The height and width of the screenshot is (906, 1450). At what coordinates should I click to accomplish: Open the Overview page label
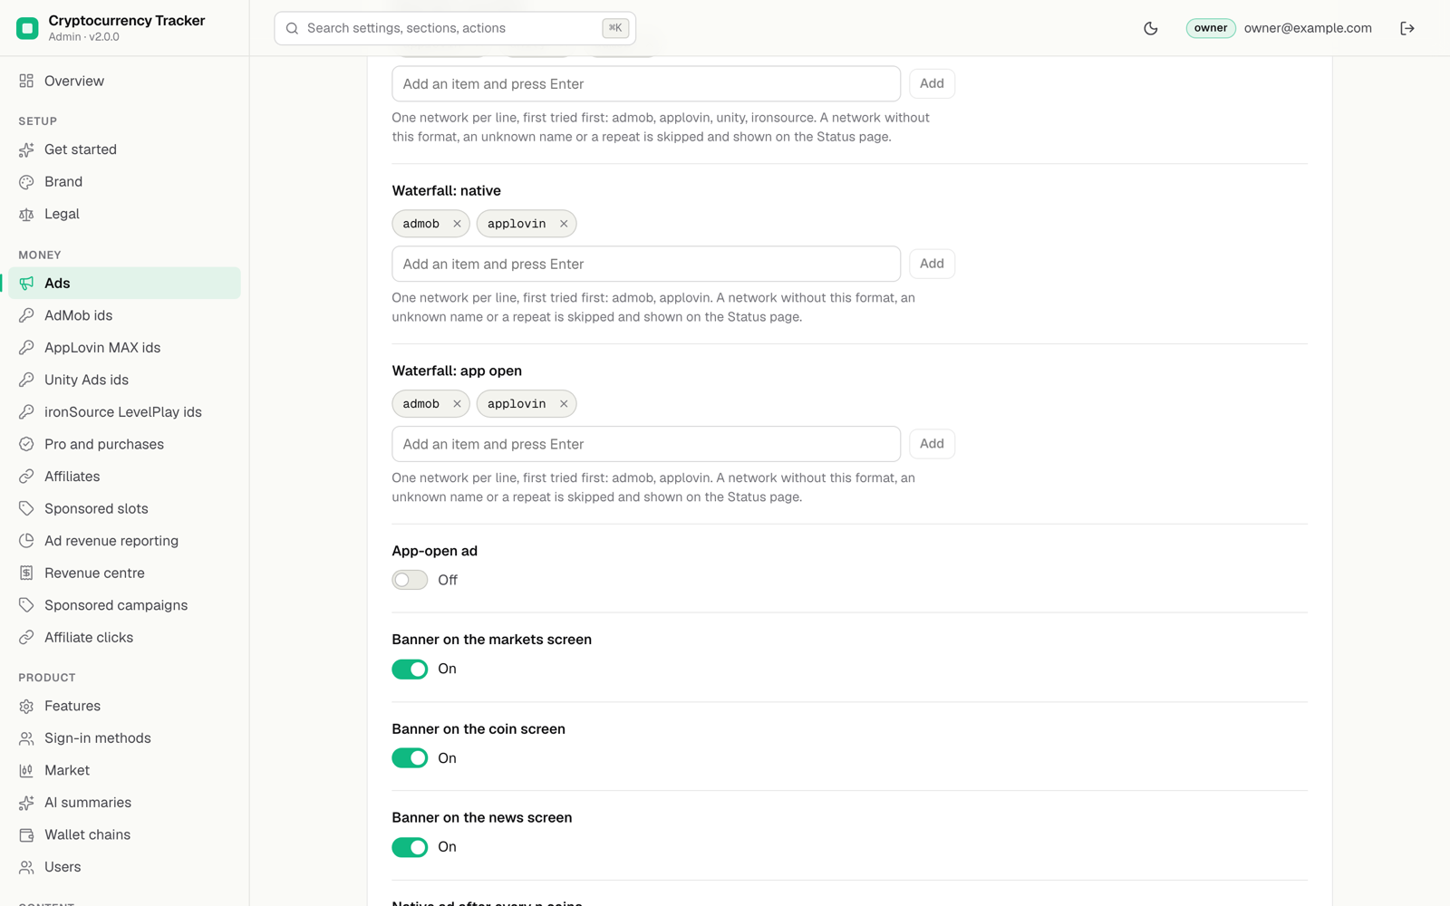74,81
